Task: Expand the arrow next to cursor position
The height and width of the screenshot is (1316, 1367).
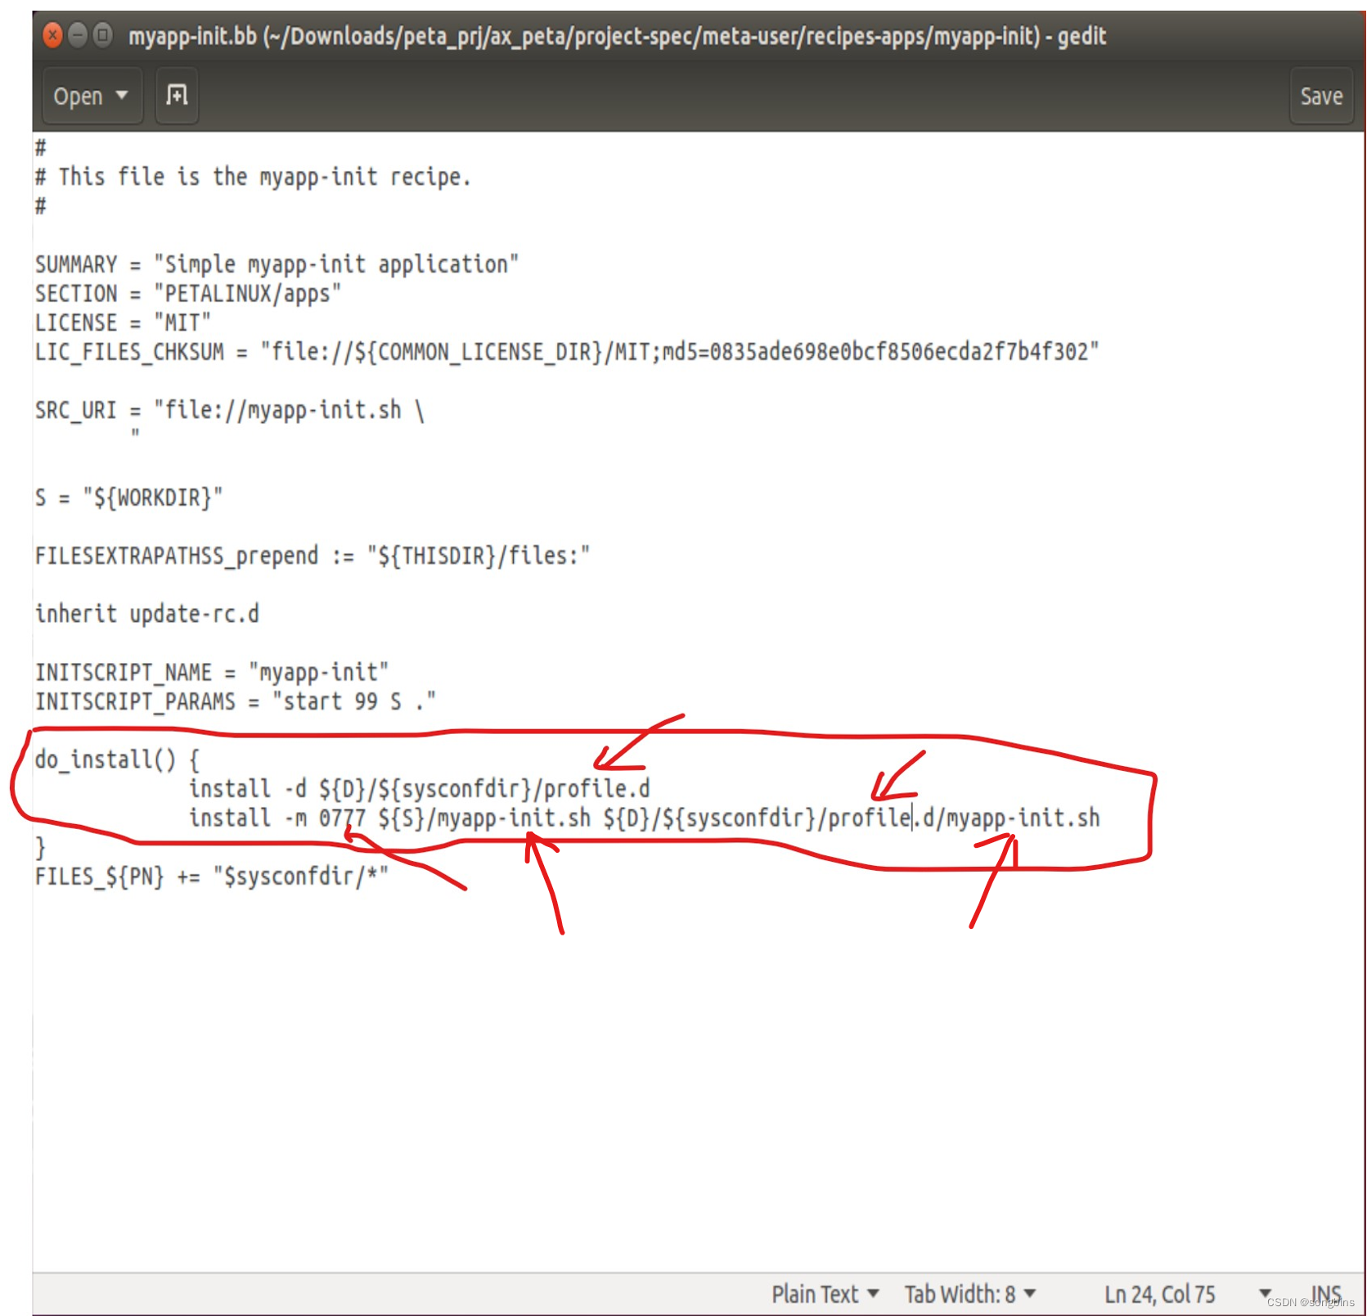Action: [1265, 1294]
